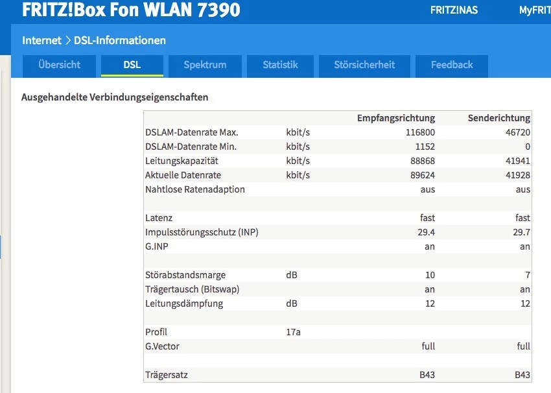Go to the Störsicherheit tab

click(x=364, y=65)
